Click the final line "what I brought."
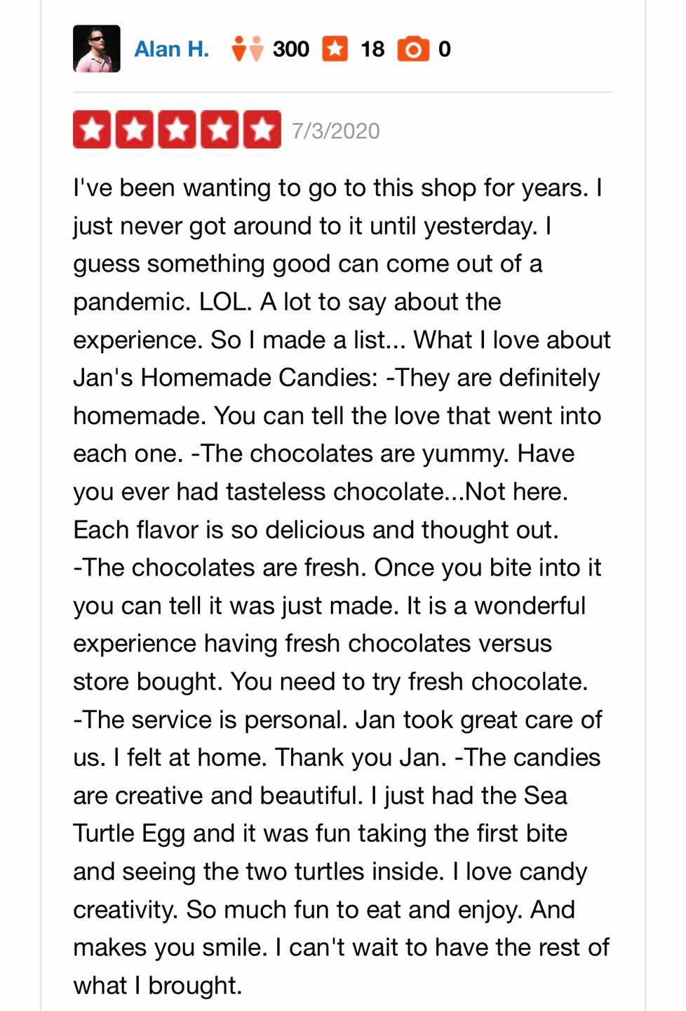Viewport: 686px width, 1011px height. tap(158, 985)
